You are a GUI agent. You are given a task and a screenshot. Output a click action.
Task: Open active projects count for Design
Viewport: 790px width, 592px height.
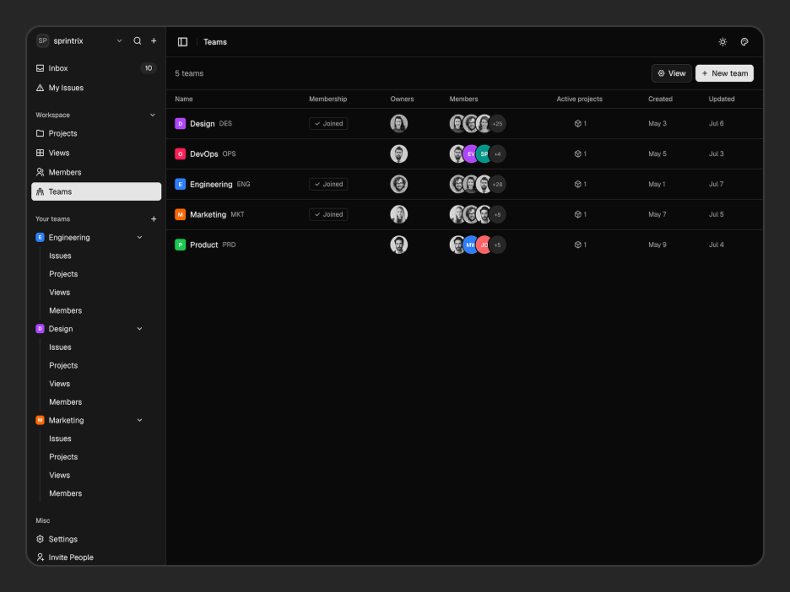pyautogui.click(x=581, y=123)
